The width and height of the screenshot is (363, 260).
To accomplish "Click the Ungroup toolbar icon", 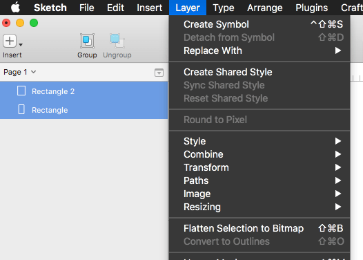I will (x=117, y=41).
